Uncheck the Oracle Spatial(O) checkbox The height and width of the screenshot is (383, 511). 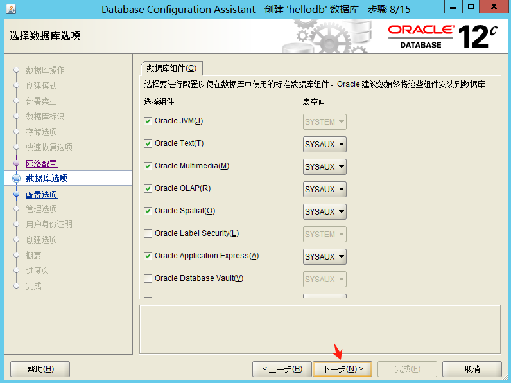point(148,211)
